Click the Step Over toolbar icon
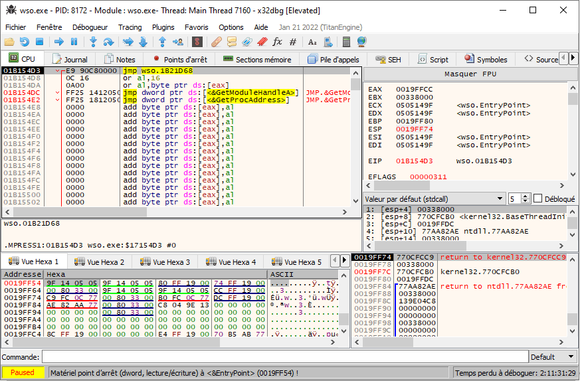Image resolution: width=580 pixels, height=381 pixels. click(108, 42)
